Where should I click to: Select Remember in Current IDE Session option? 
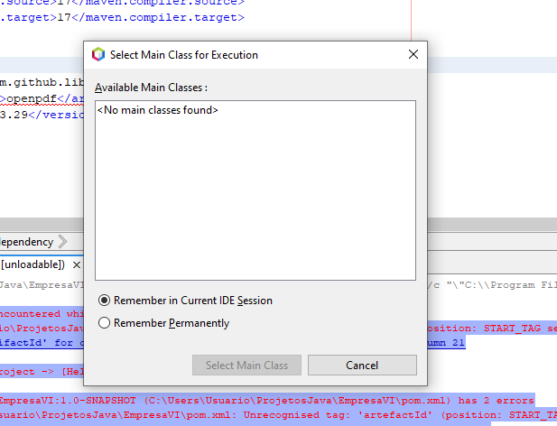pos(185,301)
